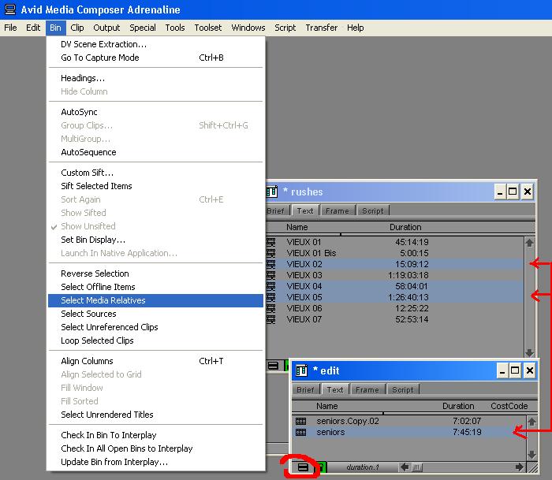The width and height of the screenshot is (552, 480).
Task: Choose Select Offline Items
Action: (155, 287)
